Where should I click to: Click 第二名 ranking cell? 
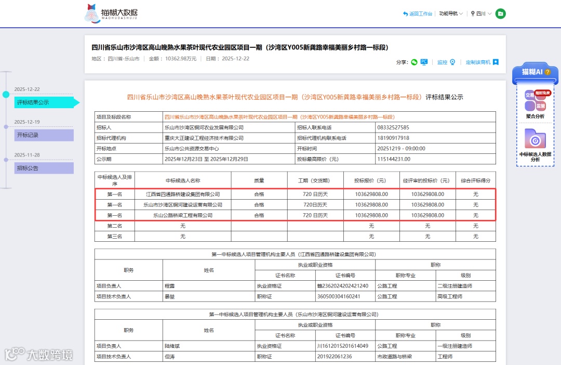114,226
